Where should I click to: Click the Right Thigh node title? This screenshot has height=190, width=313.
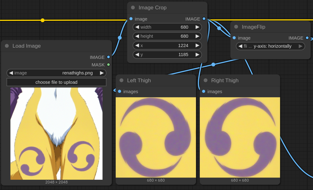coord(225,80)
